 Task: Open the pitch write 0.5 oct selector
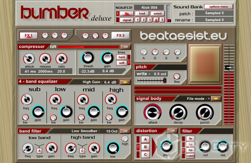(151, 74)
